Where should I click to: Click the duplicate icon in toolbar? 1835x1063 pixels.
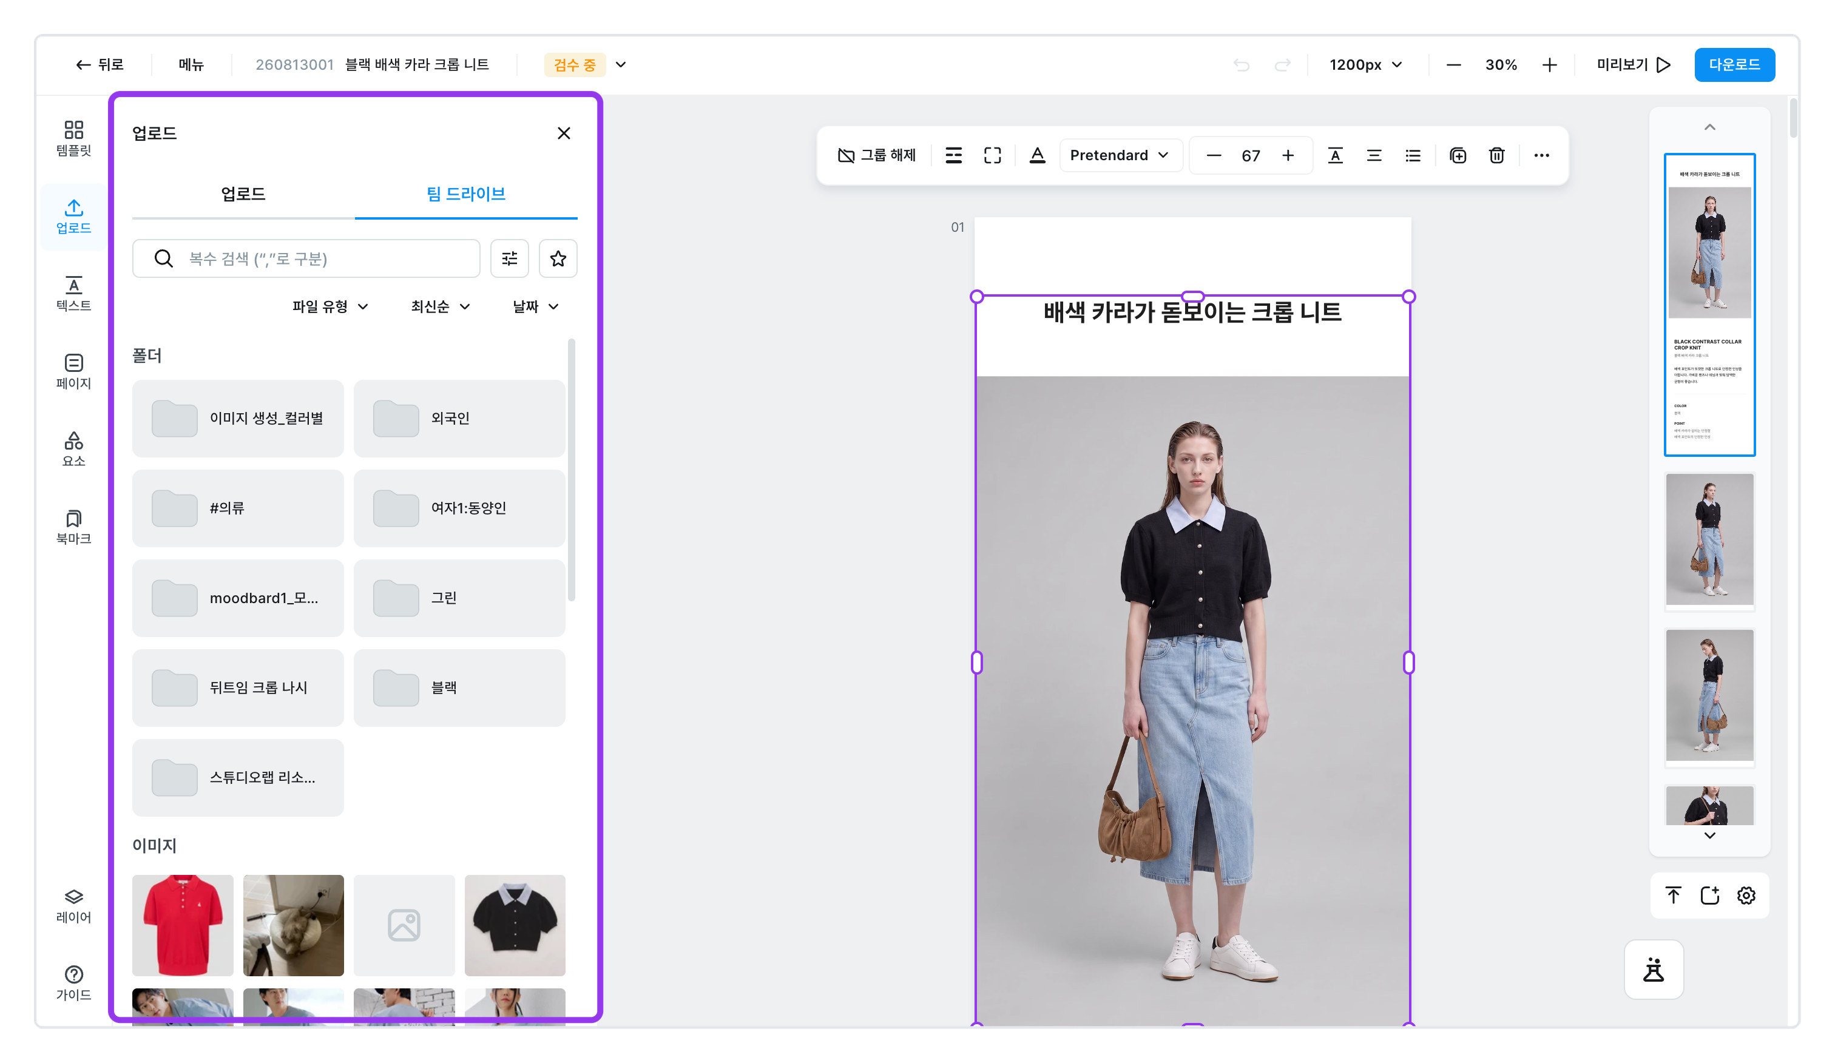[x=1458, y=155]
